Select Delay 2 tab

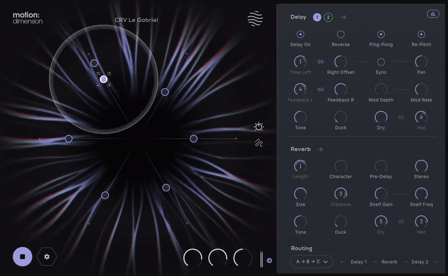click(328, 17)
